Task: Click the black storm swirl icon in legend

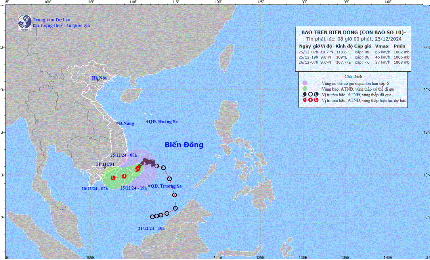Action: (304, 95)
